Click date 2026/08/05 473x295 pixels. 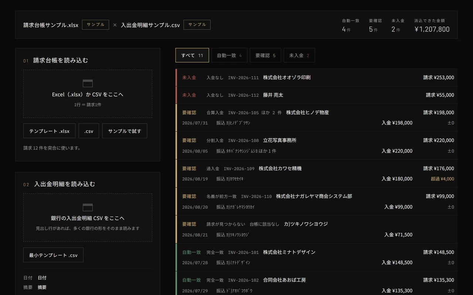click(195, 151)
